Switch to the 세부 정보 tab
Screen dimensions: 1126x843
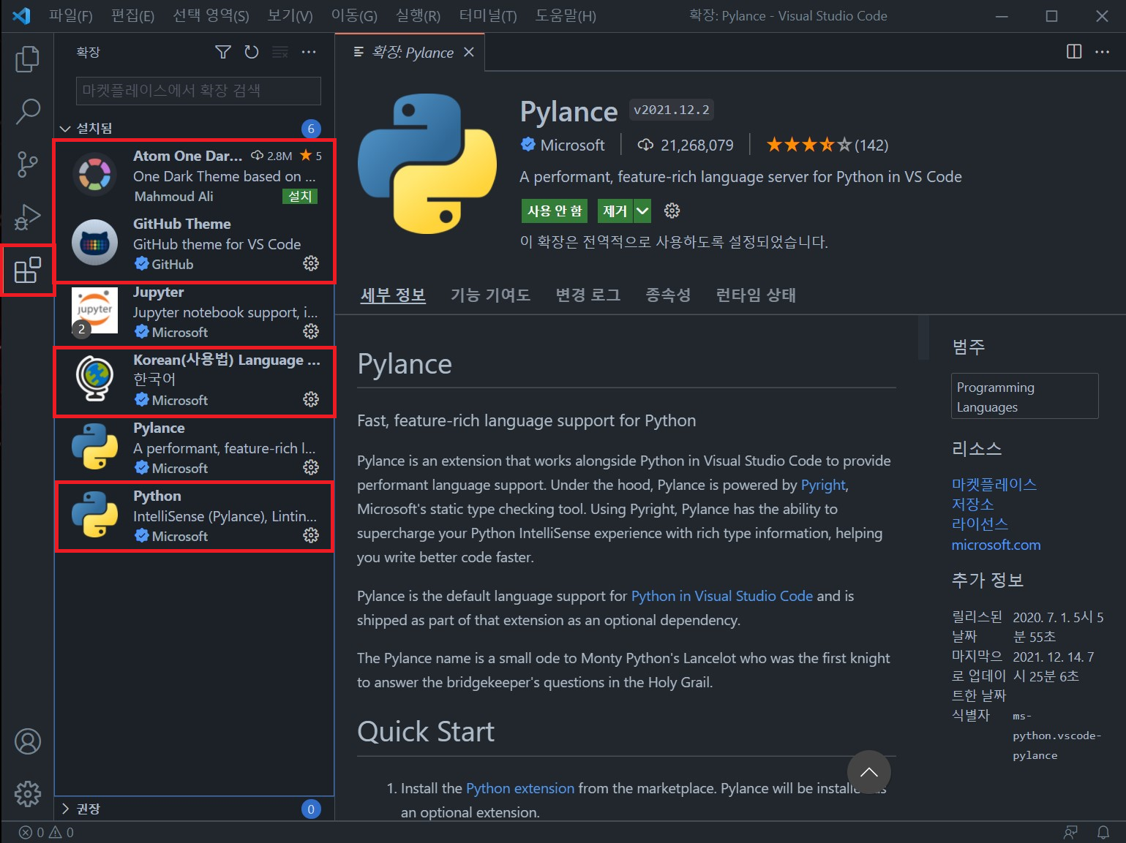pos(393,295)
